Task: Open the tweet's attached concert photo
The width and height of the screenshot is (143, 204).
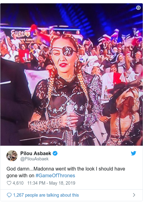Action: coord(71,74)
